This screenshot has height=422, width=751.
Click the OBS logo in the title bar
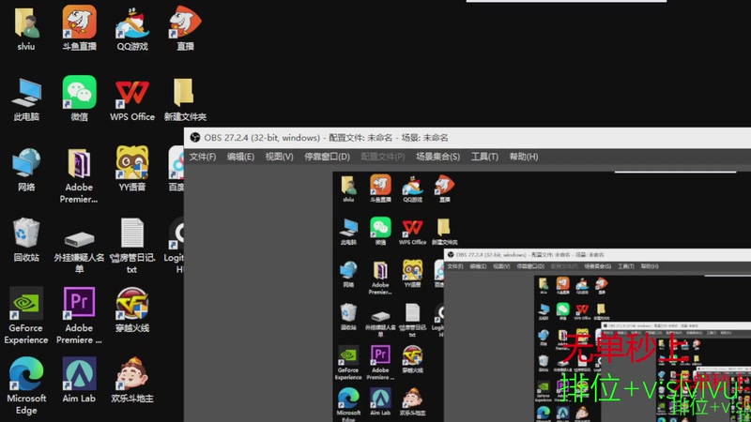[195, 138]
